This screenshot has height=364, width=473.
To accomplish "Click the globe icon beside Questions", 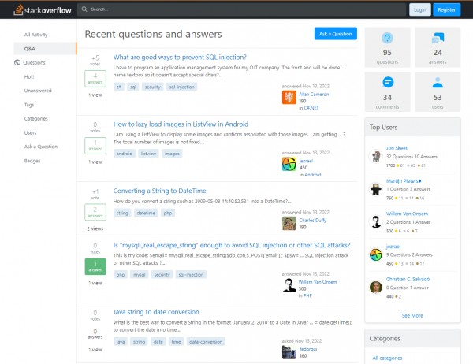I will point(17,62).
